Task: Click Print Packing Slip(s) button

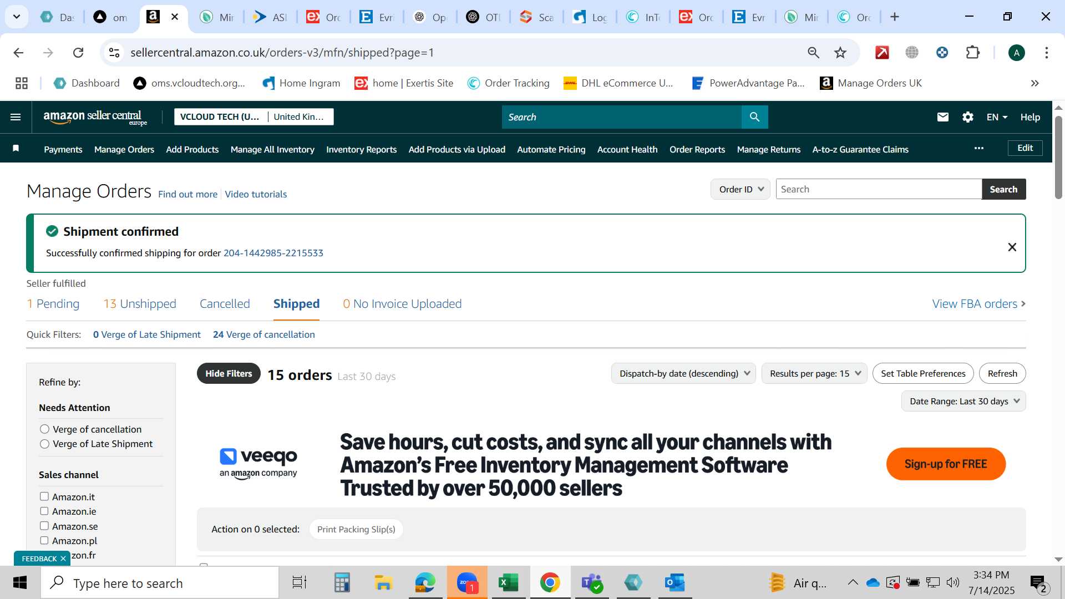Action: pyautogui.click(x=356, y=529)
